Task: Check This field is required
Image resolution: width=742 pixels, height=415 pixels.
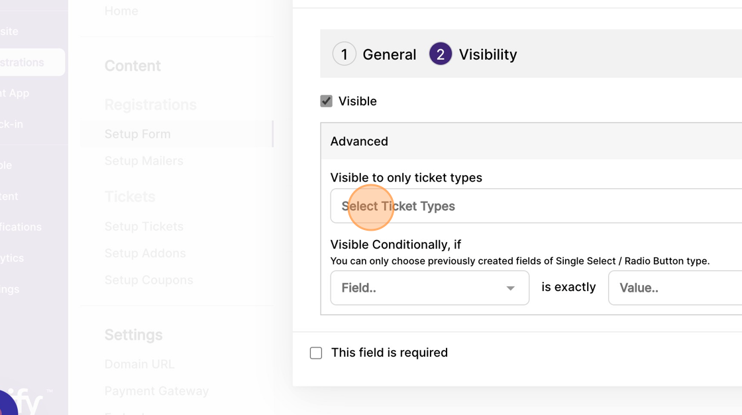Action: point(315,353)
